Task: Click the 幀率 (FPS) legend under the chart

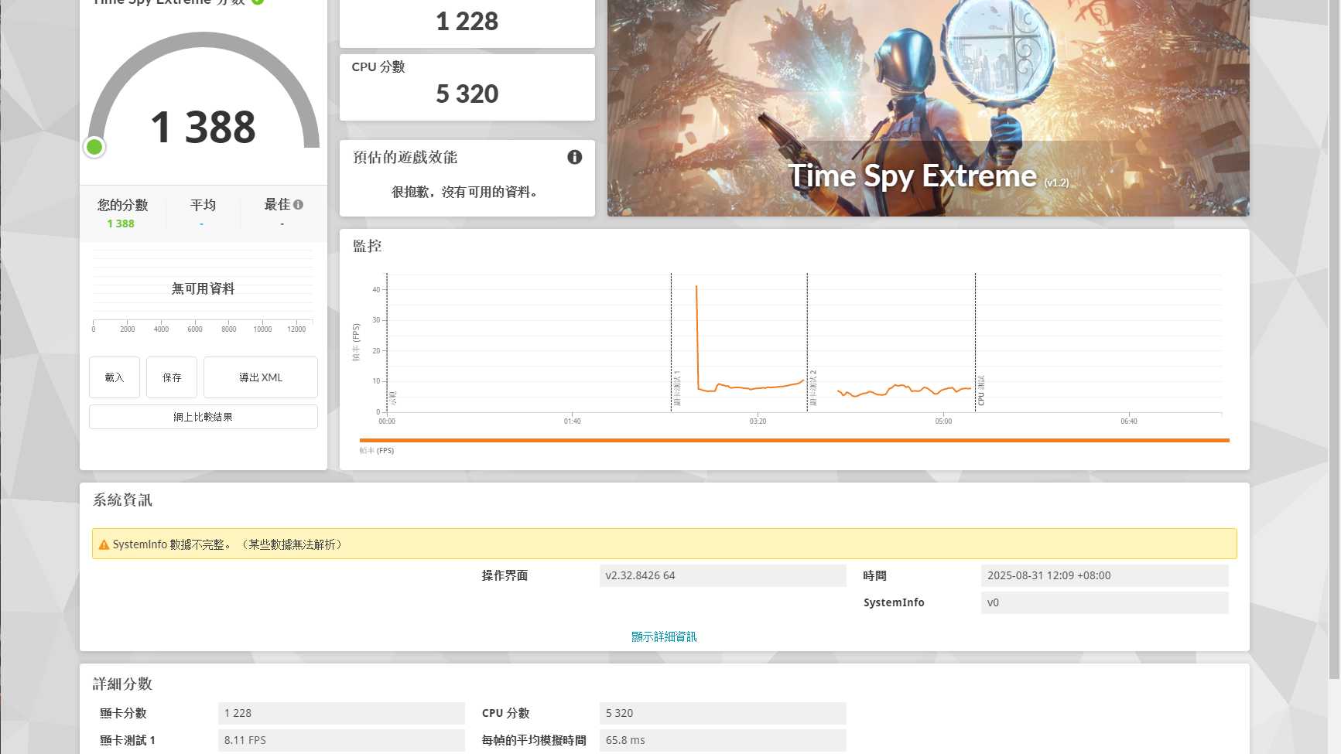Action: pos(377,450)
